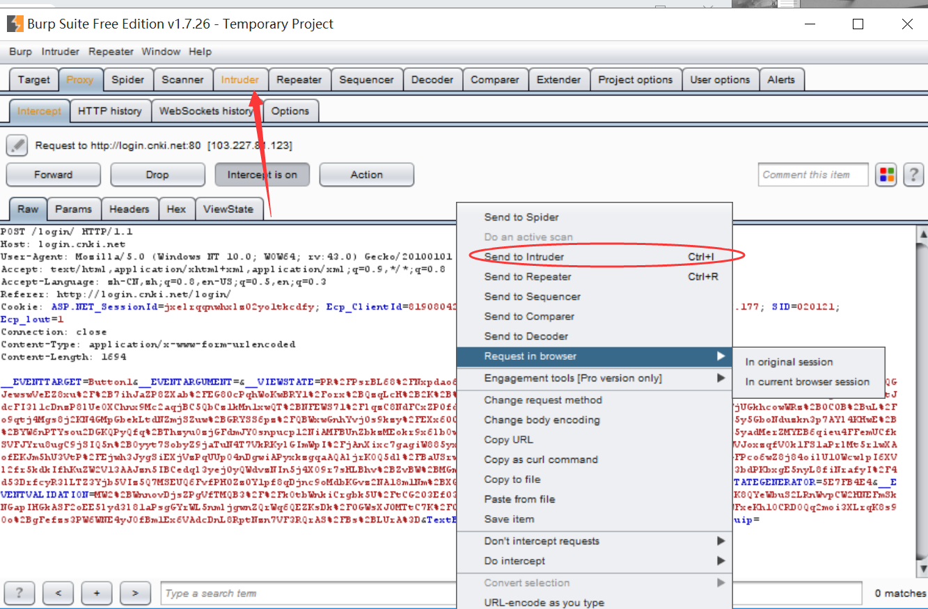Open the Intruder menu in the menu bar
The height and width of the screenshot is (609, 928).
click(61, 52)
